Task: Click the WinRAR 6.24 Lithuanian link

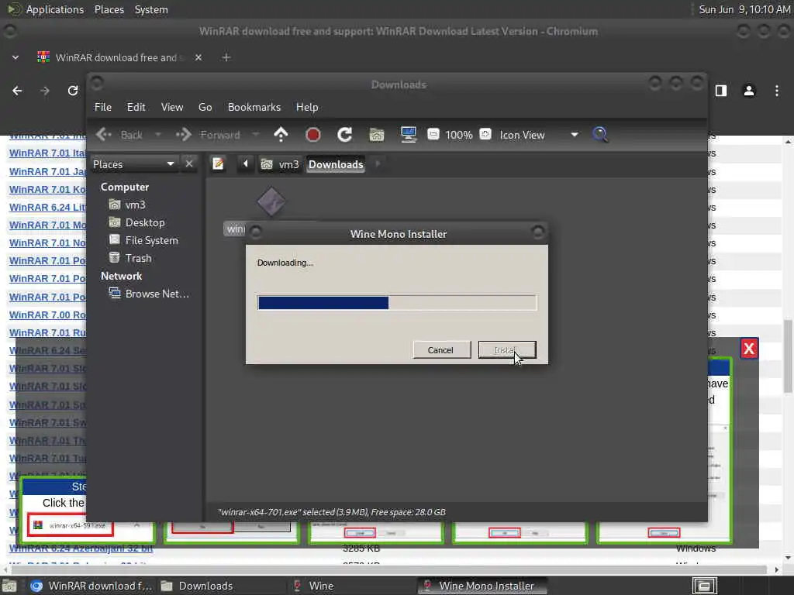Action: [47, 207]
